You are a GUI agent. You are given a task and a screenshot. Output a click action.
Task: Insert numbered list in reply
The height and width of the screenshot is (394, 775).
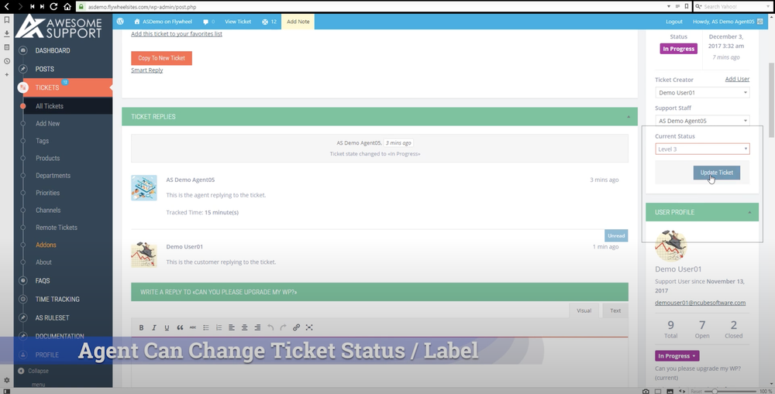coord(219,327)
